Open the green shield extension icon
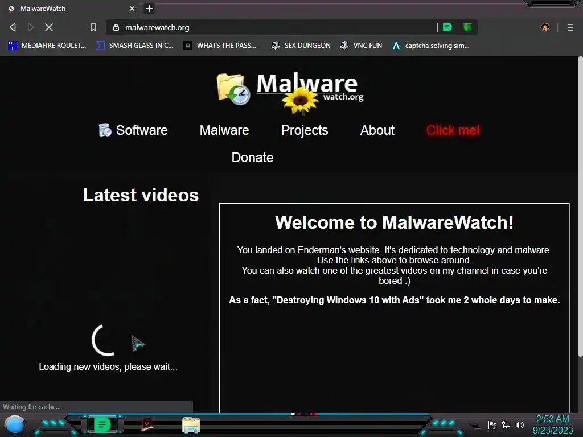This screenshot has height=437, width=583. coord(467,27)
